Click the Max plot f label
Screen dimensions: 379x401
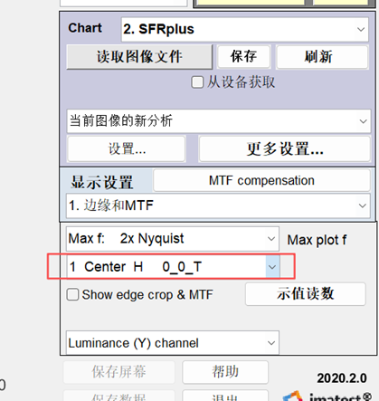point(317,240)
